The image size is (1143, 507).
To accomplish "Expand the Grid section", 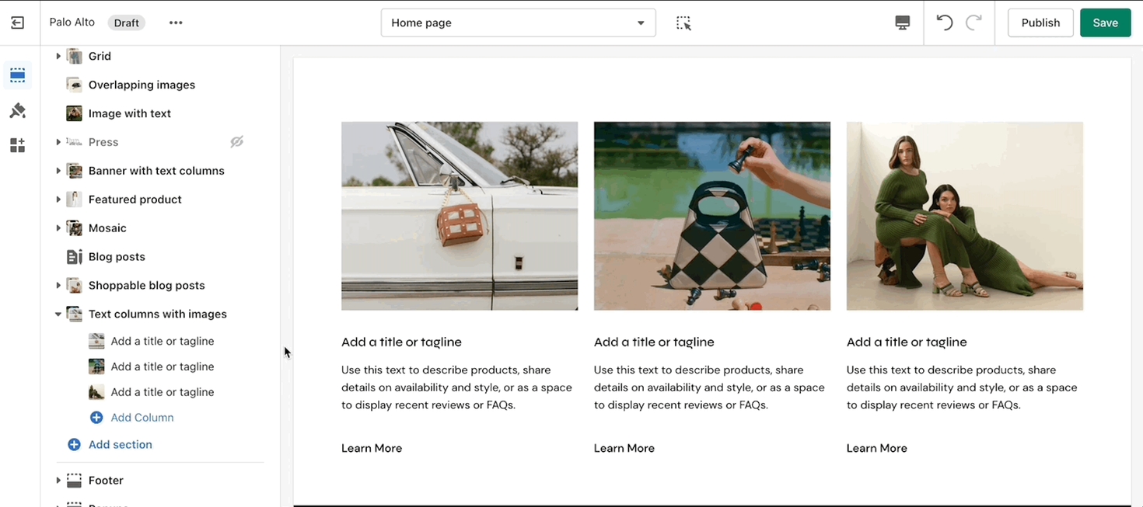I will coord(58,57).
